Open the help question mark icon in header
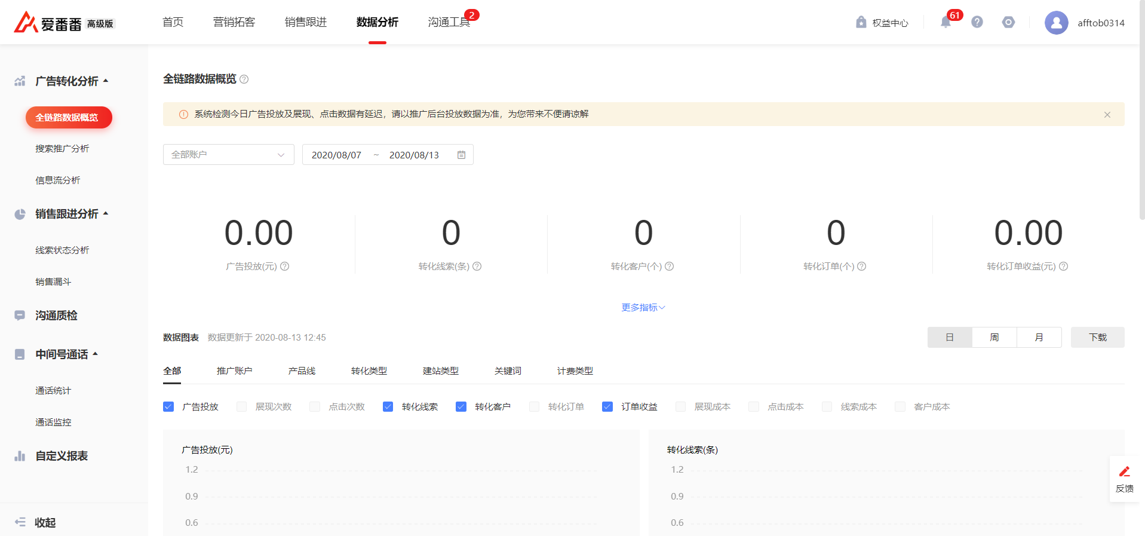The width and height of the screenshot is (1145, 536). [x=977, y=22]
